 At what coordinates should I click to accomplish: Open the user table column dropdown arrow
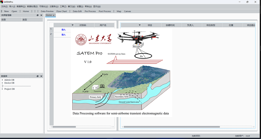72,25
